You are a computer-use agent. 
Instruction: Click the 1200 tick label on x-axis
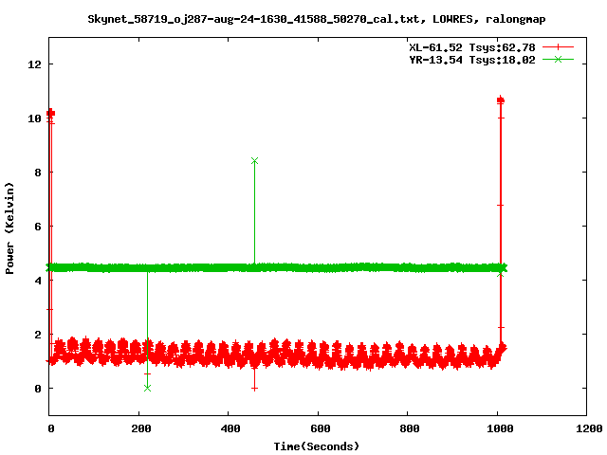(587, 428)
